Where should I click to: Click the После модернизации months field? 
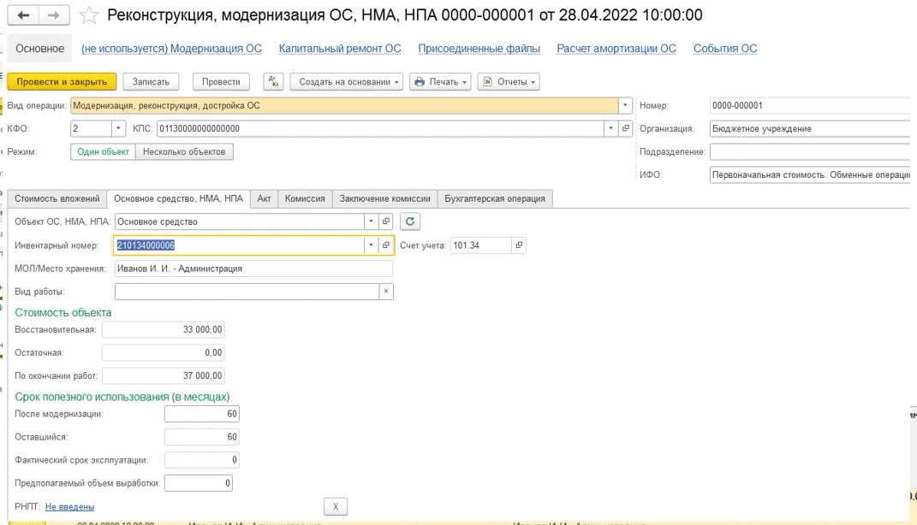pos(202,414)
